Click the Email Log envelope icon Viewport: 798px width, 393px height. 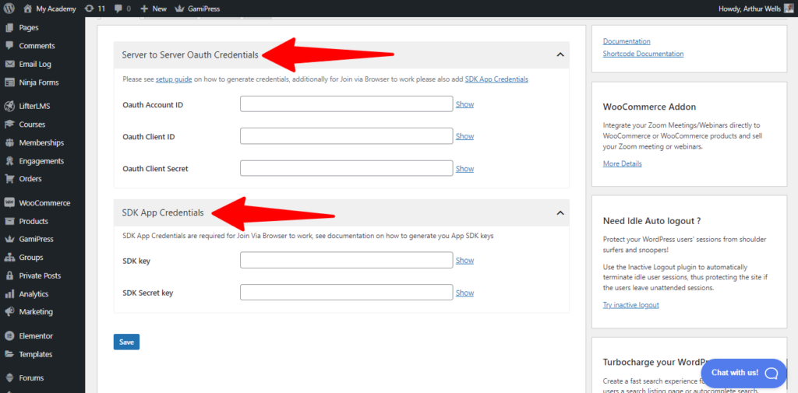pyautogui.click(x=9, y=64)
